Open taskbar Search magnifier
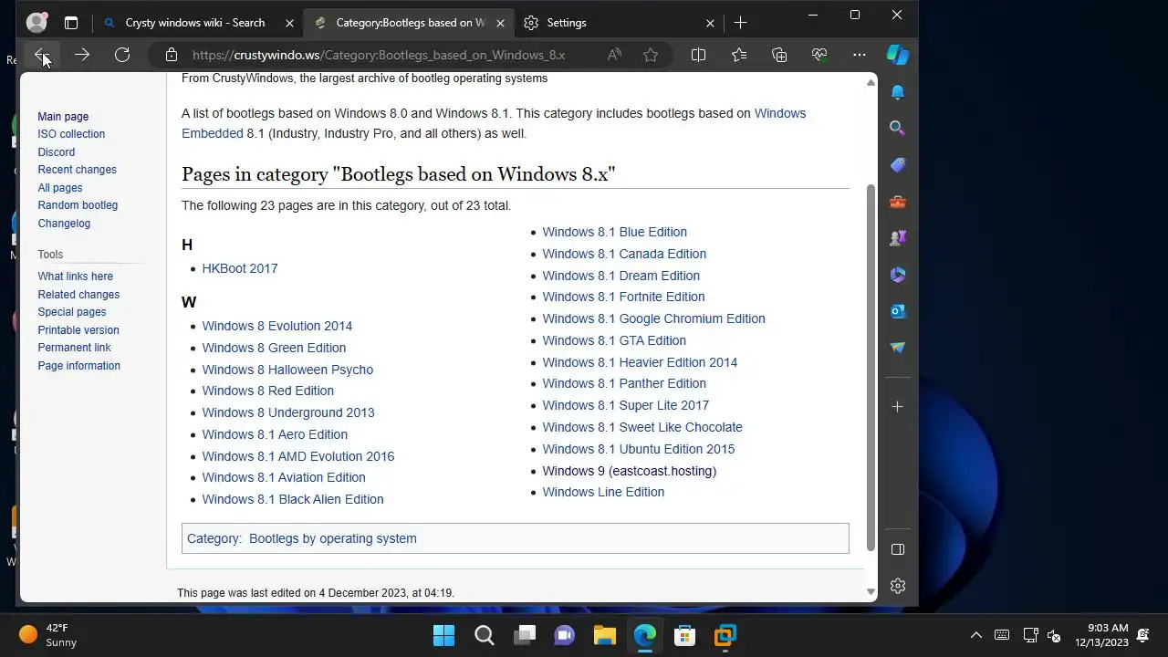This screenshot has height=657, width=1168. [484, 635]
